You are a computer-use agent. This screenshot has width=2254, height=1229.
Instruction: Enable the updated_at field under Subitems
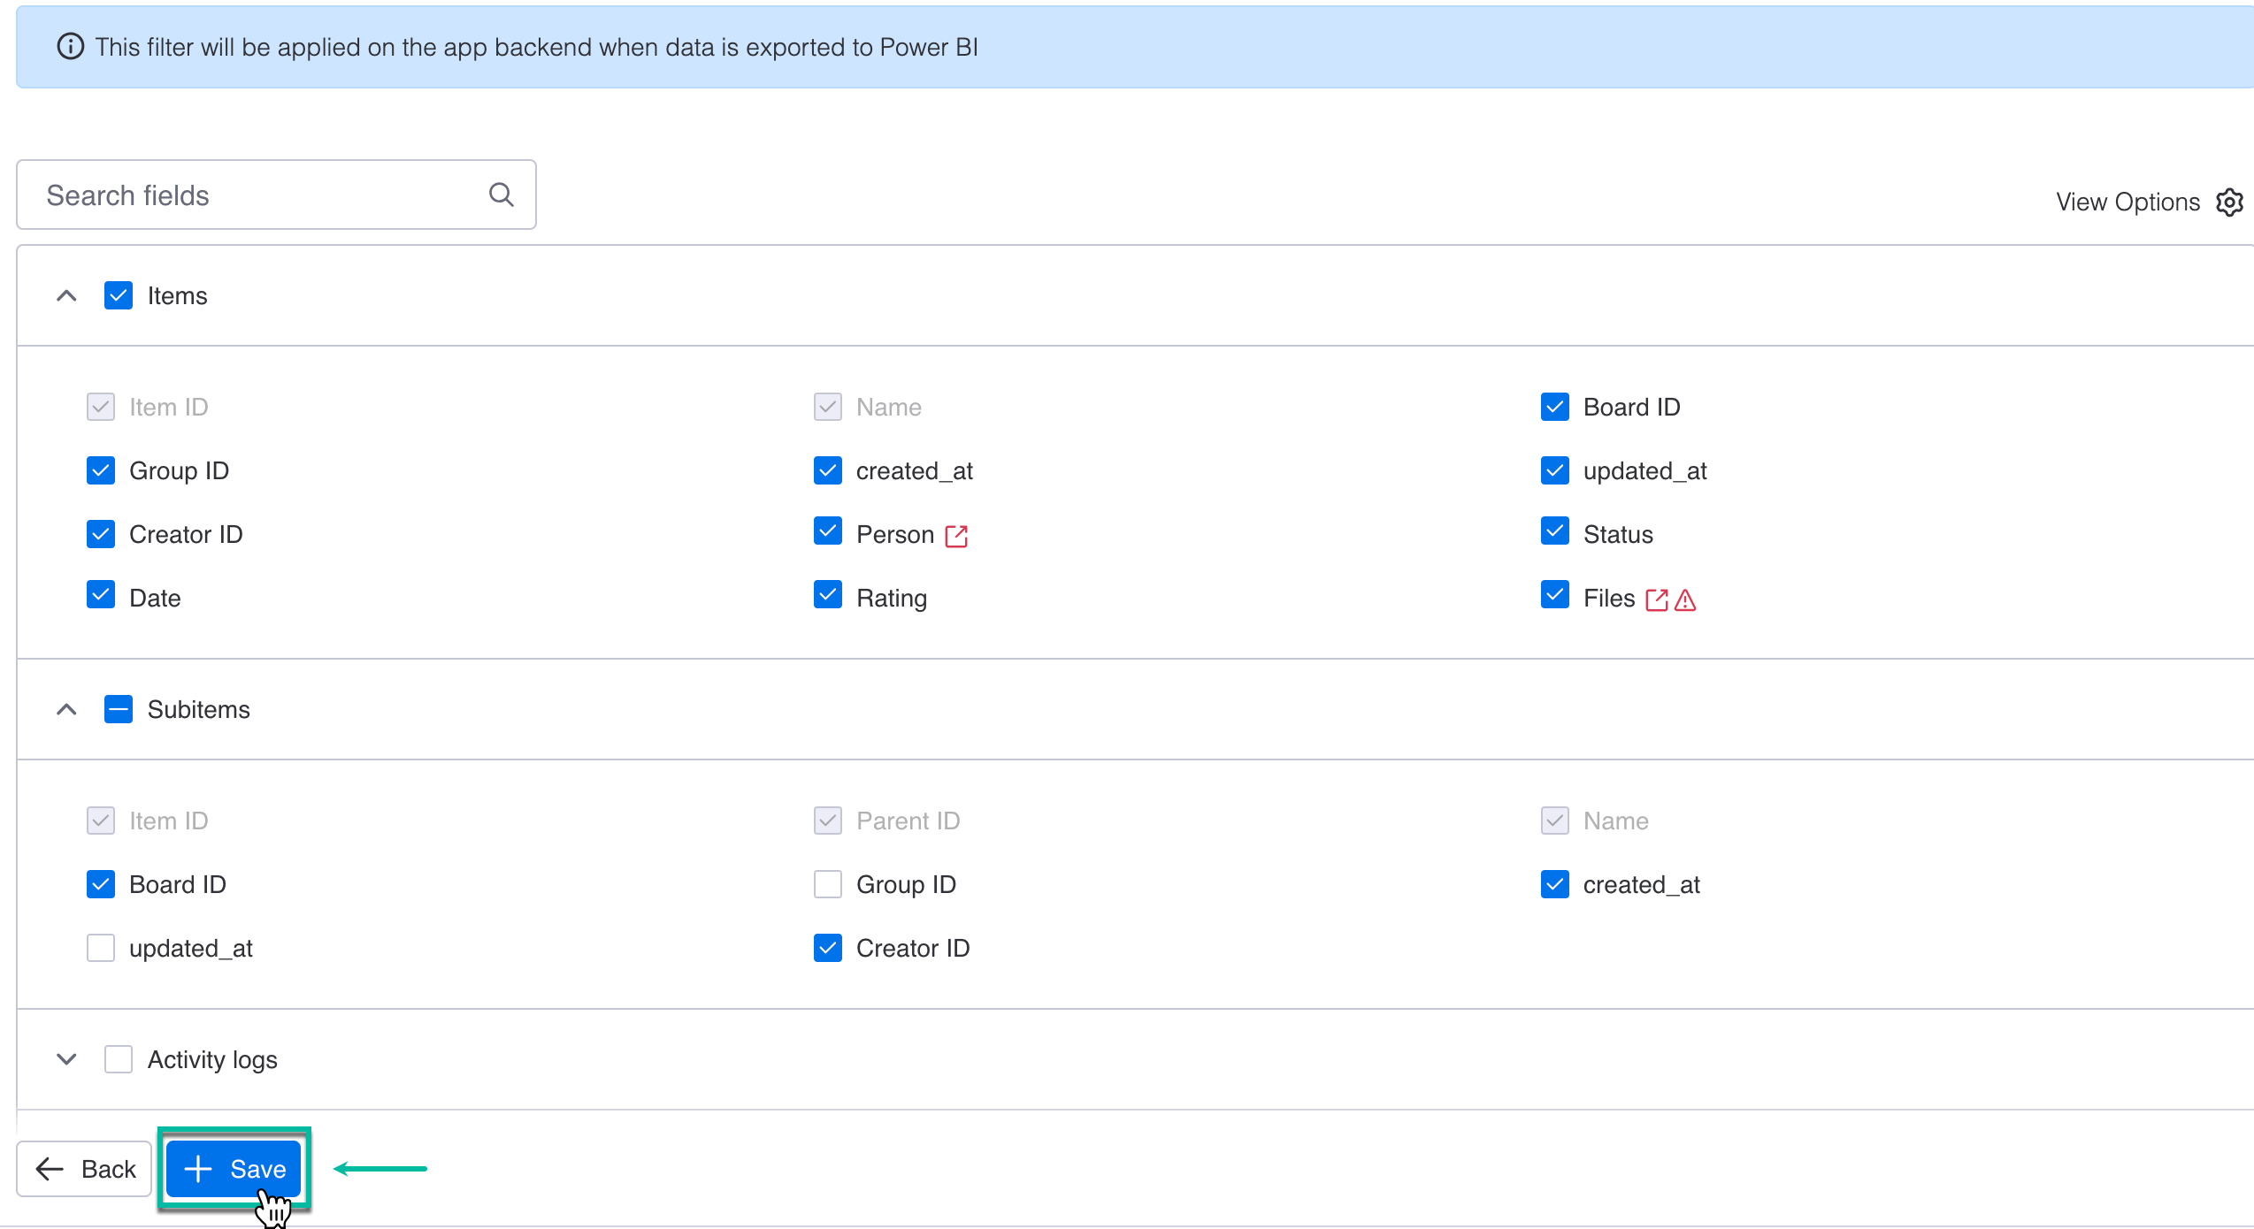tap(100, 947)
